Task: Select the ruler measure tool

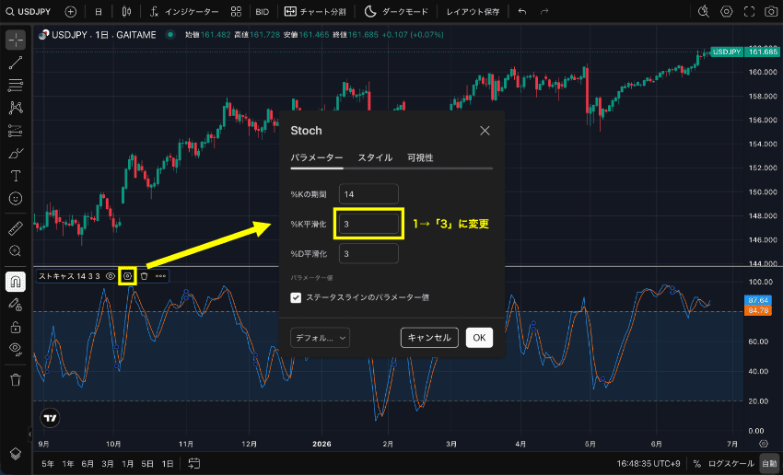Action: [x=16, y=228]
